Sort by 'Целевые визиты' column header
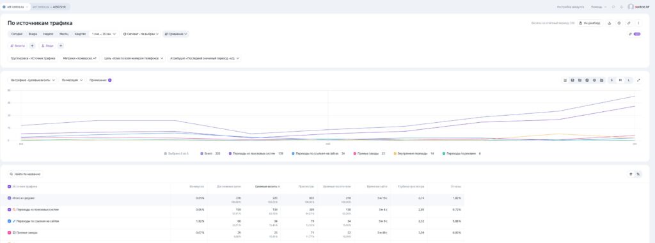Image resolution: width=655 pixels, height=243 pixels. pos(267,187)
